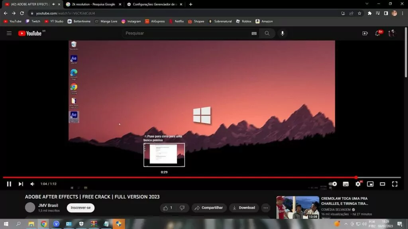The image size is (408, 229).
Task: Open the Netflix bookmark
Action: [177, 21]
